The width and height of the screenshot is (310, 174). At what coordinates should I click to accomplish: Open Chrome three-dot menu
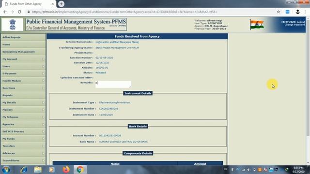click(305, 12)
